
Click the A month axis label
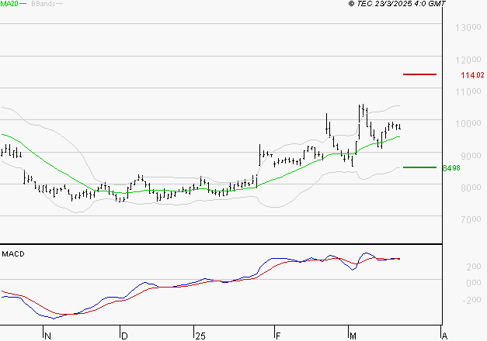pyautogui.click(x=444, y=336)
